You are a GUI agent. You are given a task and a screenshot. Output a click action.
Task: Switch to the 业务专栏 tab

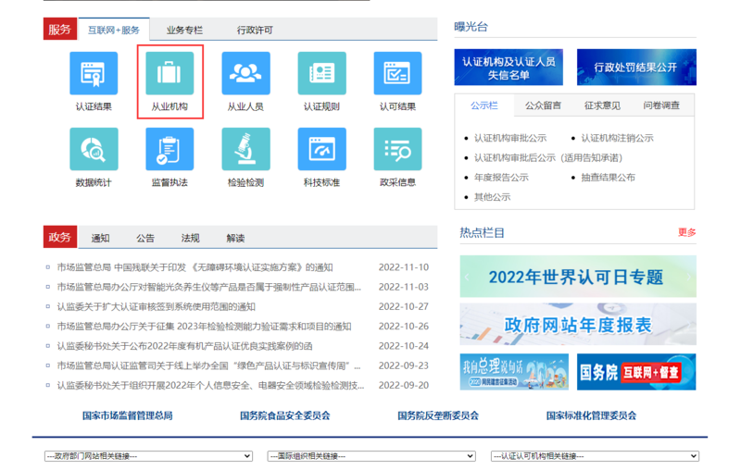[x=184, y=31]
